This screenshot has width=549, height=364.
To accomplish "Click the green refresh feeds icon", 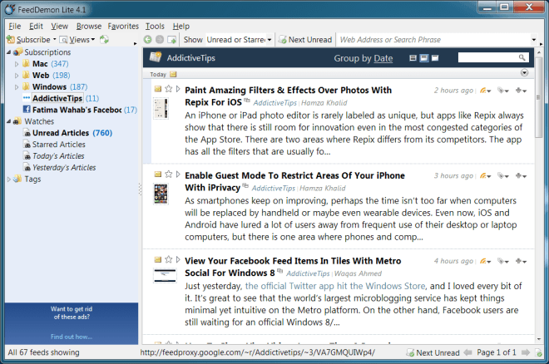I will coord(104,40).
